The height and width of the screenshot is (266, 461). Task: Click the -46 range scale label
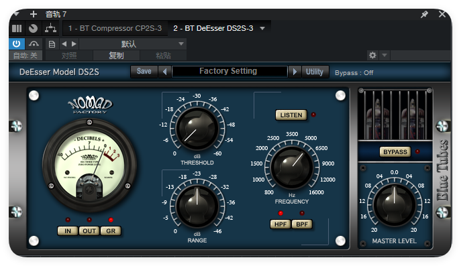point(217,231)
